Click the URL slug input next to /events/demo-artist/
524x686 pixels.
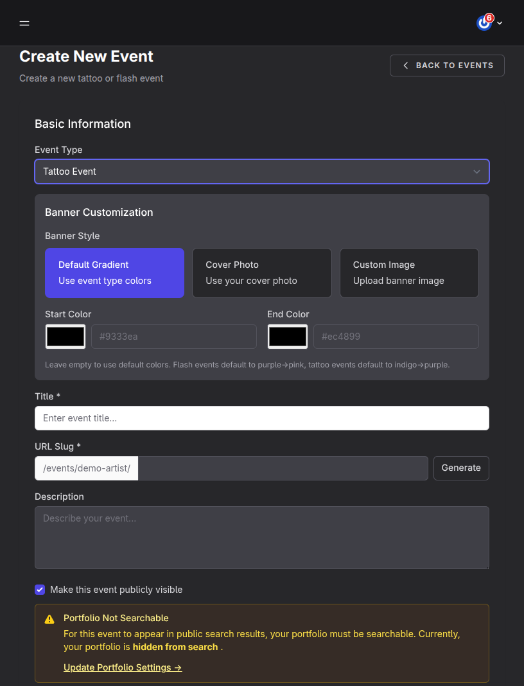(x=283, y=468)
